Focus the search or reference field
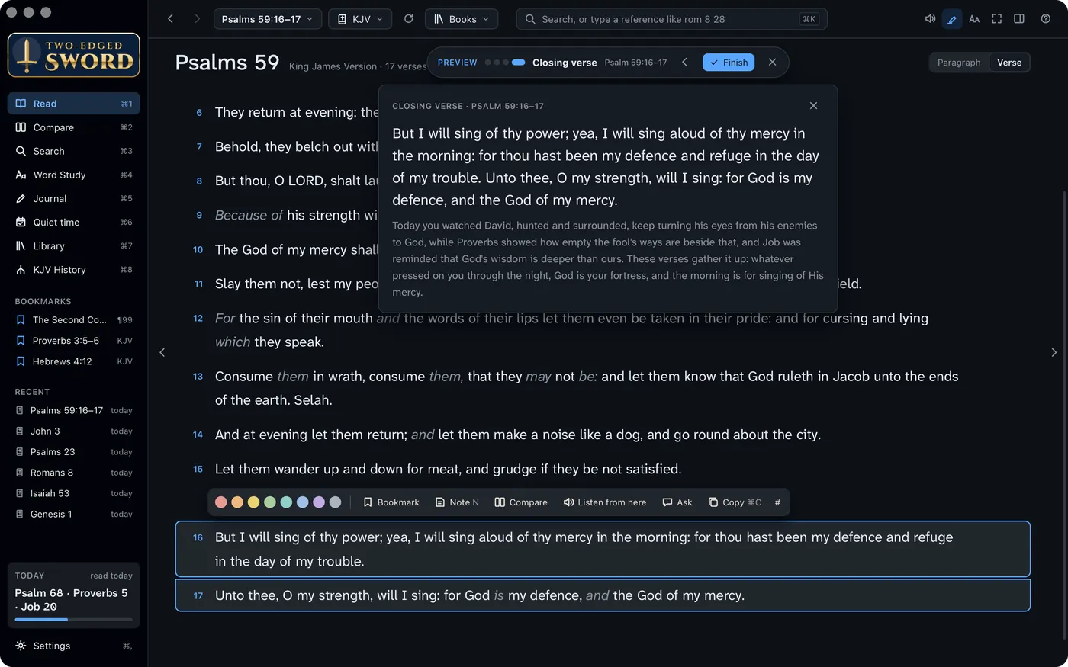 (x=671, y=19)
